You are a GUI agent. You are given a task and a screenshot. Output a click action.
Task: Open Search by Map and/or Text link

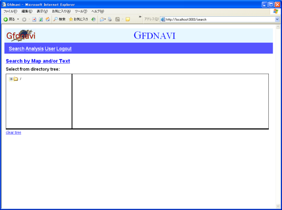tap(38, 61)
